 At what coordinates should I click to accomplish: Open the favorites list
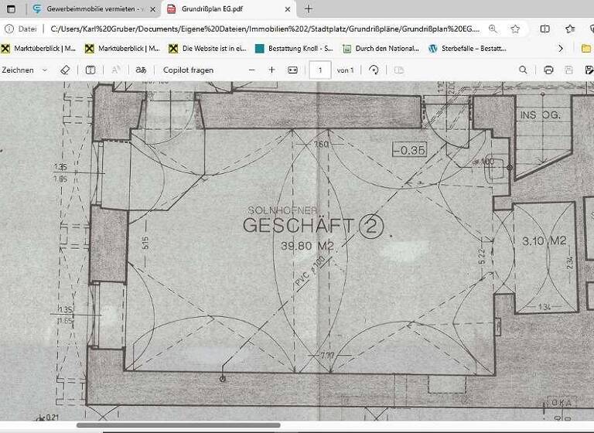tap(570, 29)
